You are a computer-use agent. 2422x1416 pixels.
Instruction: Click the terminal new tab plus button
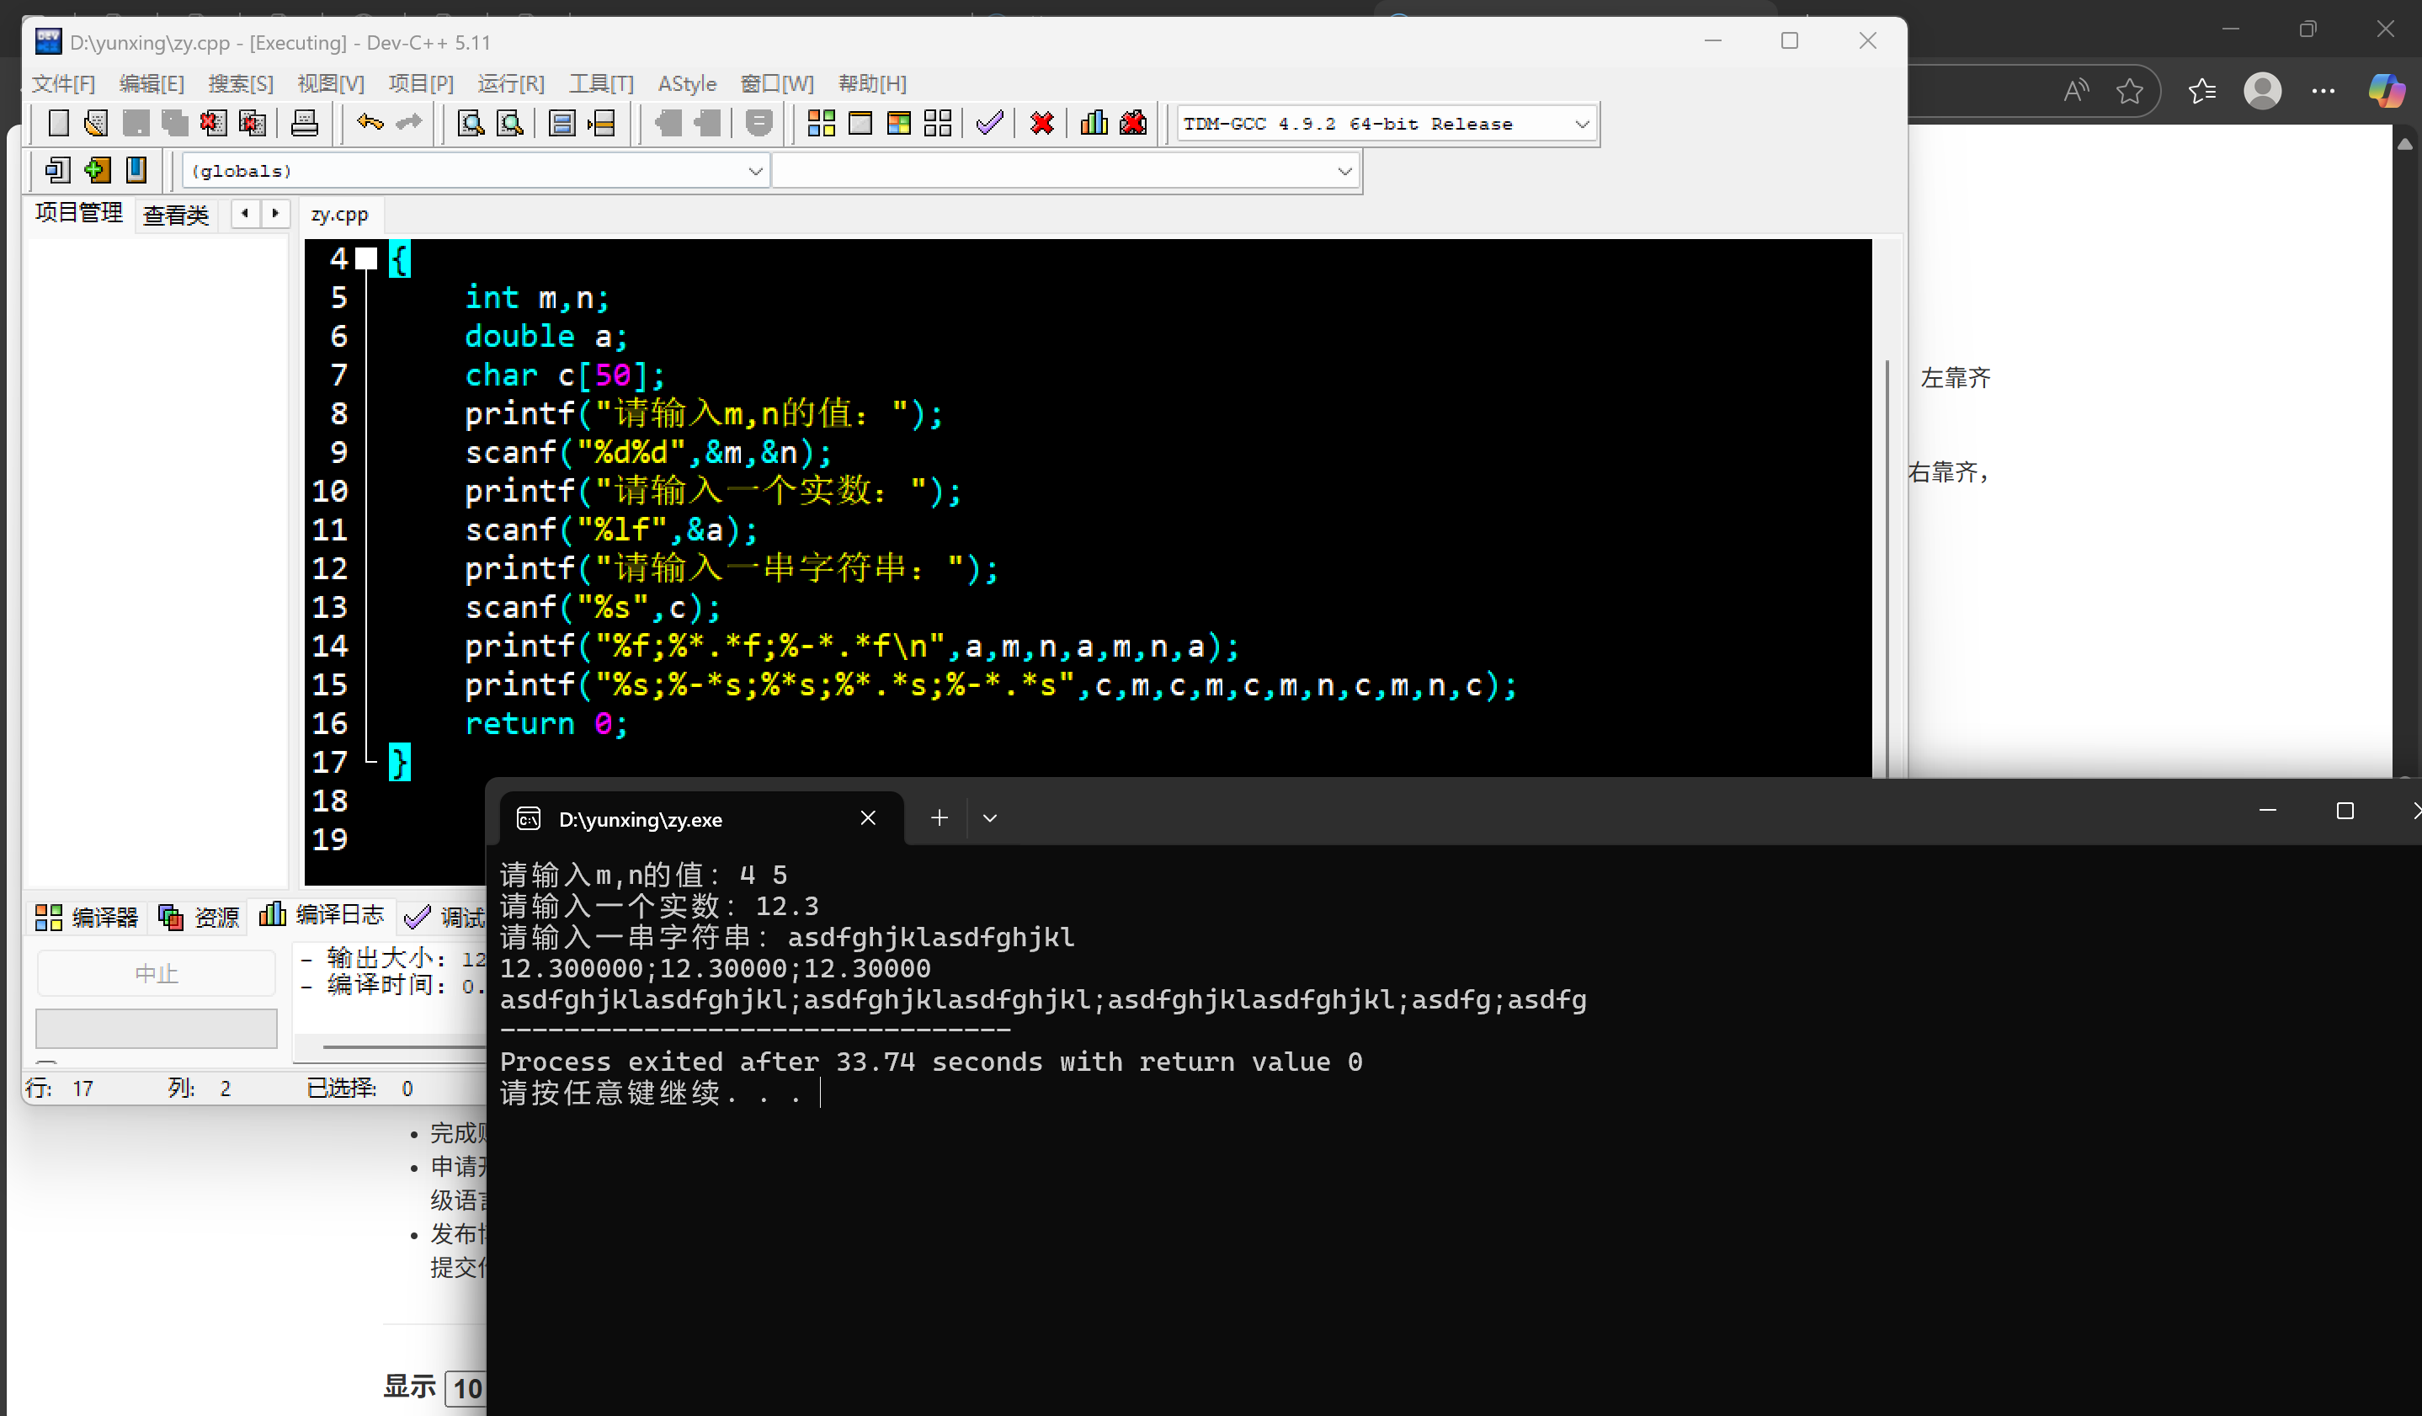[939, 818]
